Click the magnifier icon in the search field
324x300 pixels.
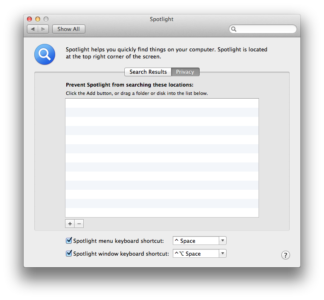pyautogui.click(x=234, y=29)
